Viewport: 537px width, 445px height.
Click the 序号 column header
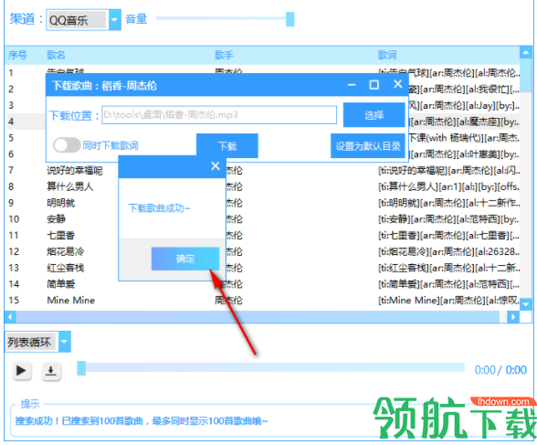(x=17, y=55)
